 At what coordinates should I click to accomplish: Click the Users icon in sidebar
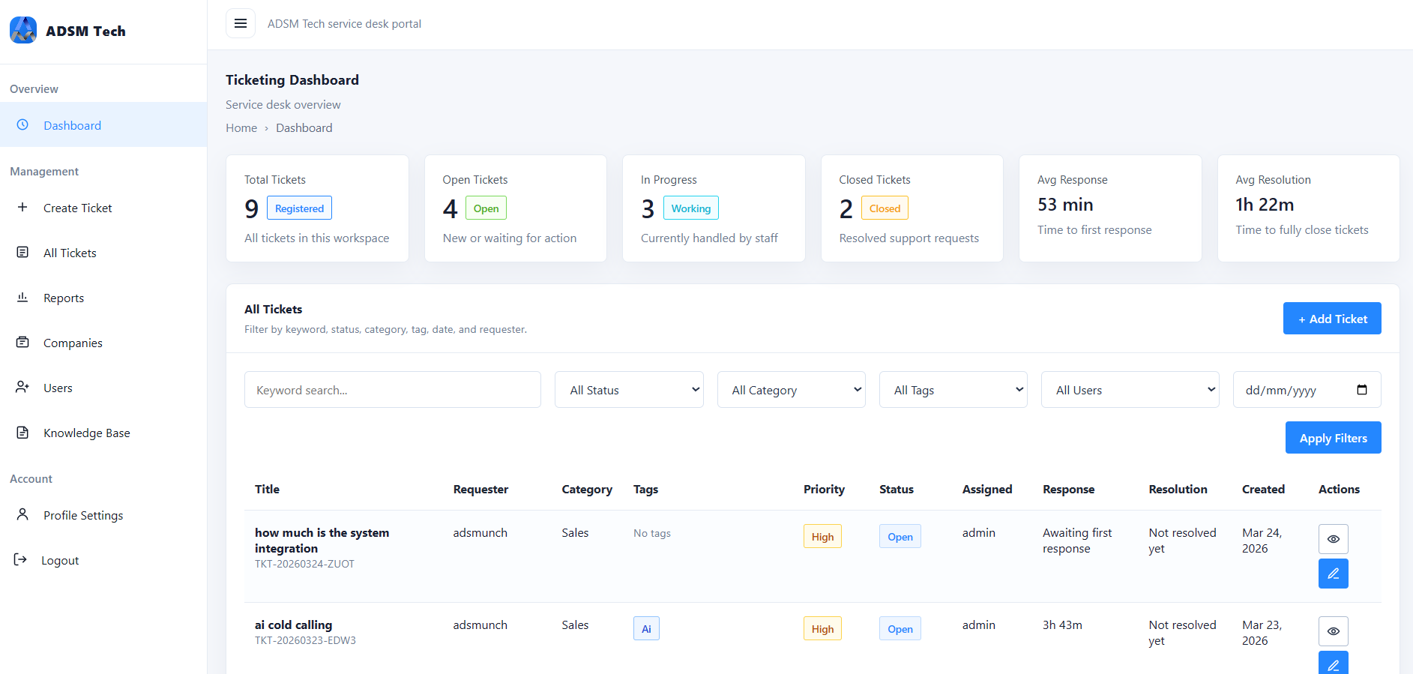[22, 388]
